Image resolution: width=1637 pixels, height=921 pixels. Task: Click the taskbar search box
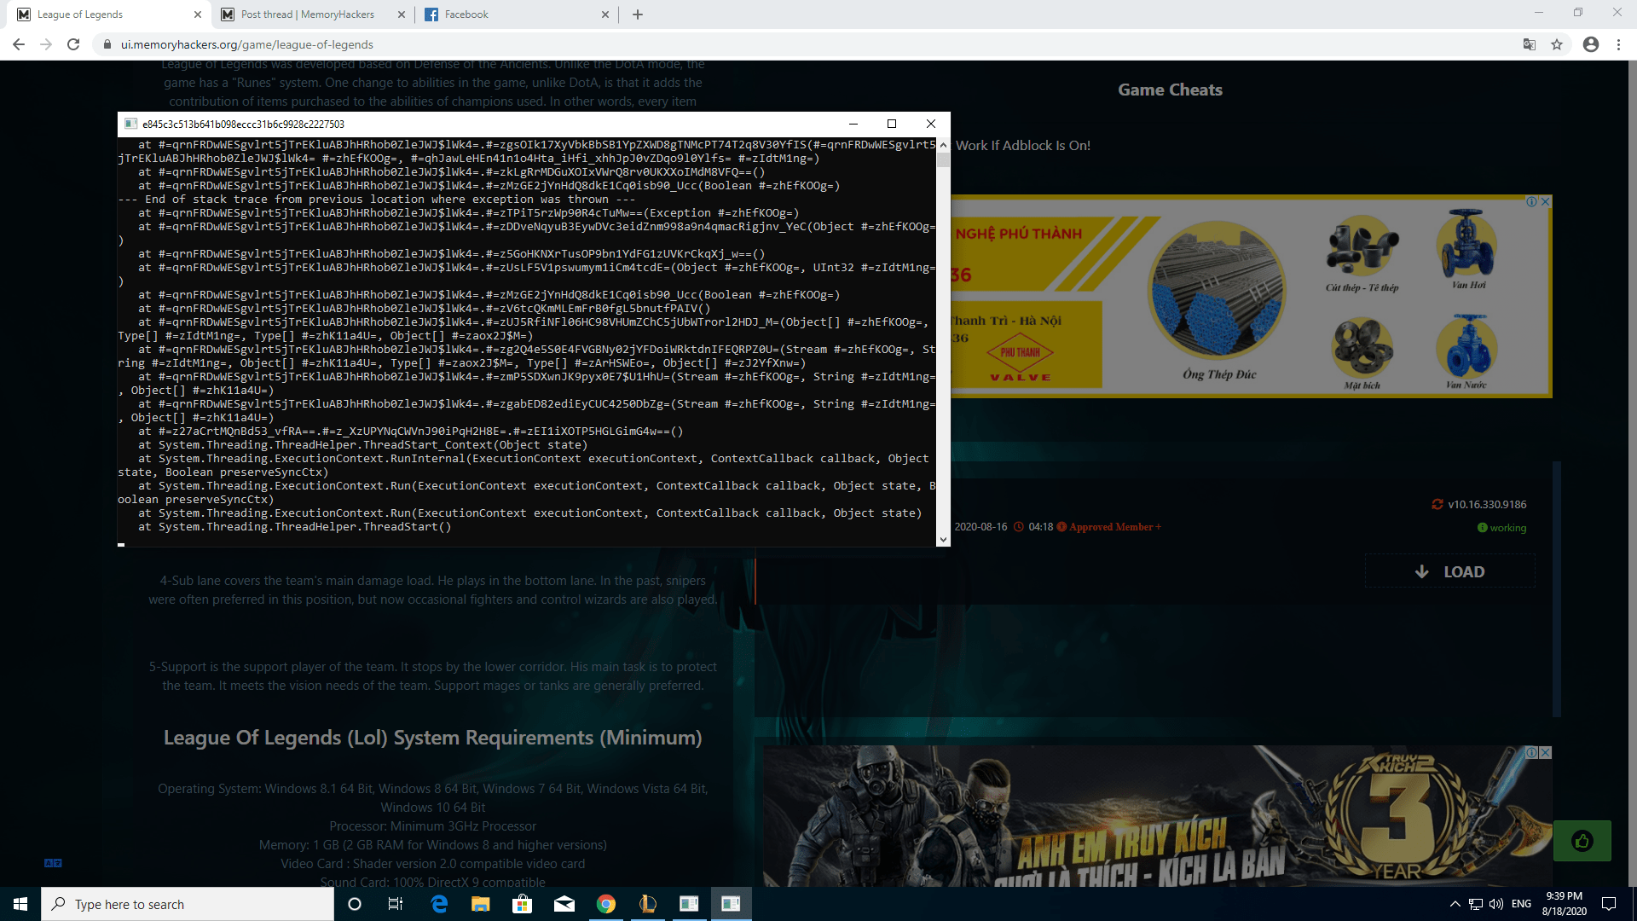pos(188,904)
